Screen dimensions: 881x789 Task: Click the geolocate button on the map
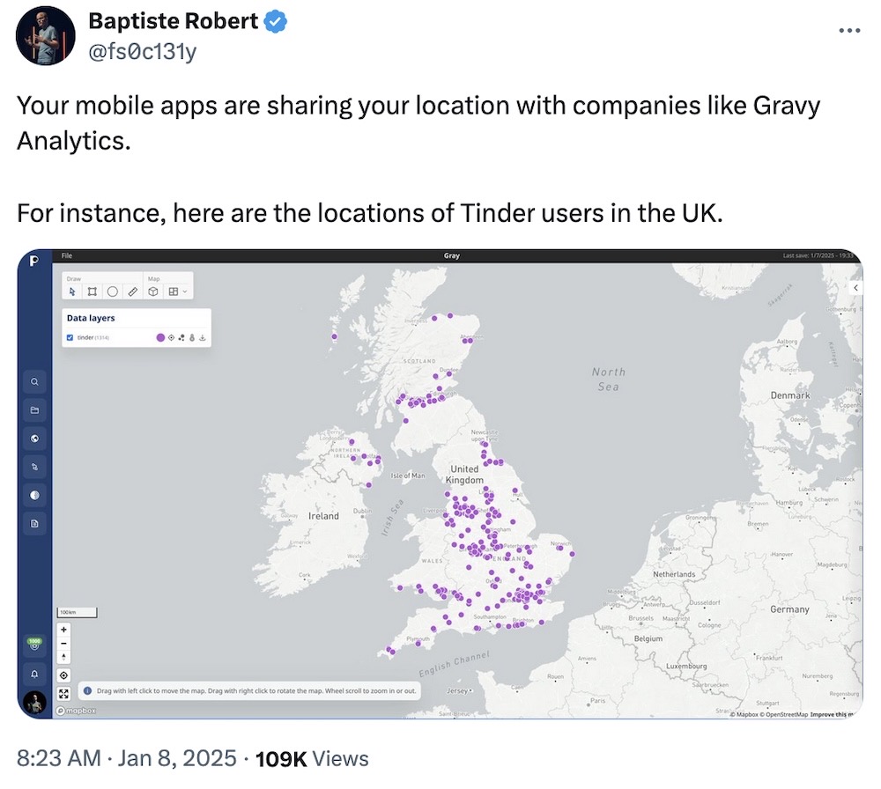tap(63, 675)
